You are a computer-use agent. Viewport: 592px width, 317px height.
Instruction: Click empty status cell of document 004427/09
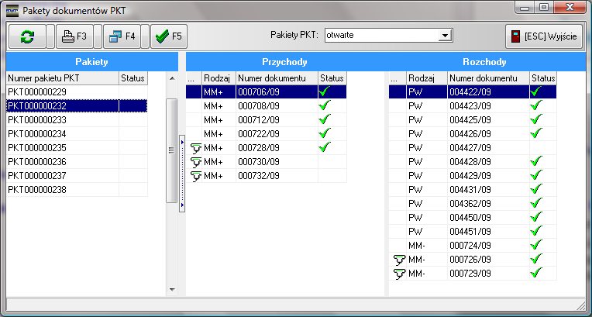[542, 147]
